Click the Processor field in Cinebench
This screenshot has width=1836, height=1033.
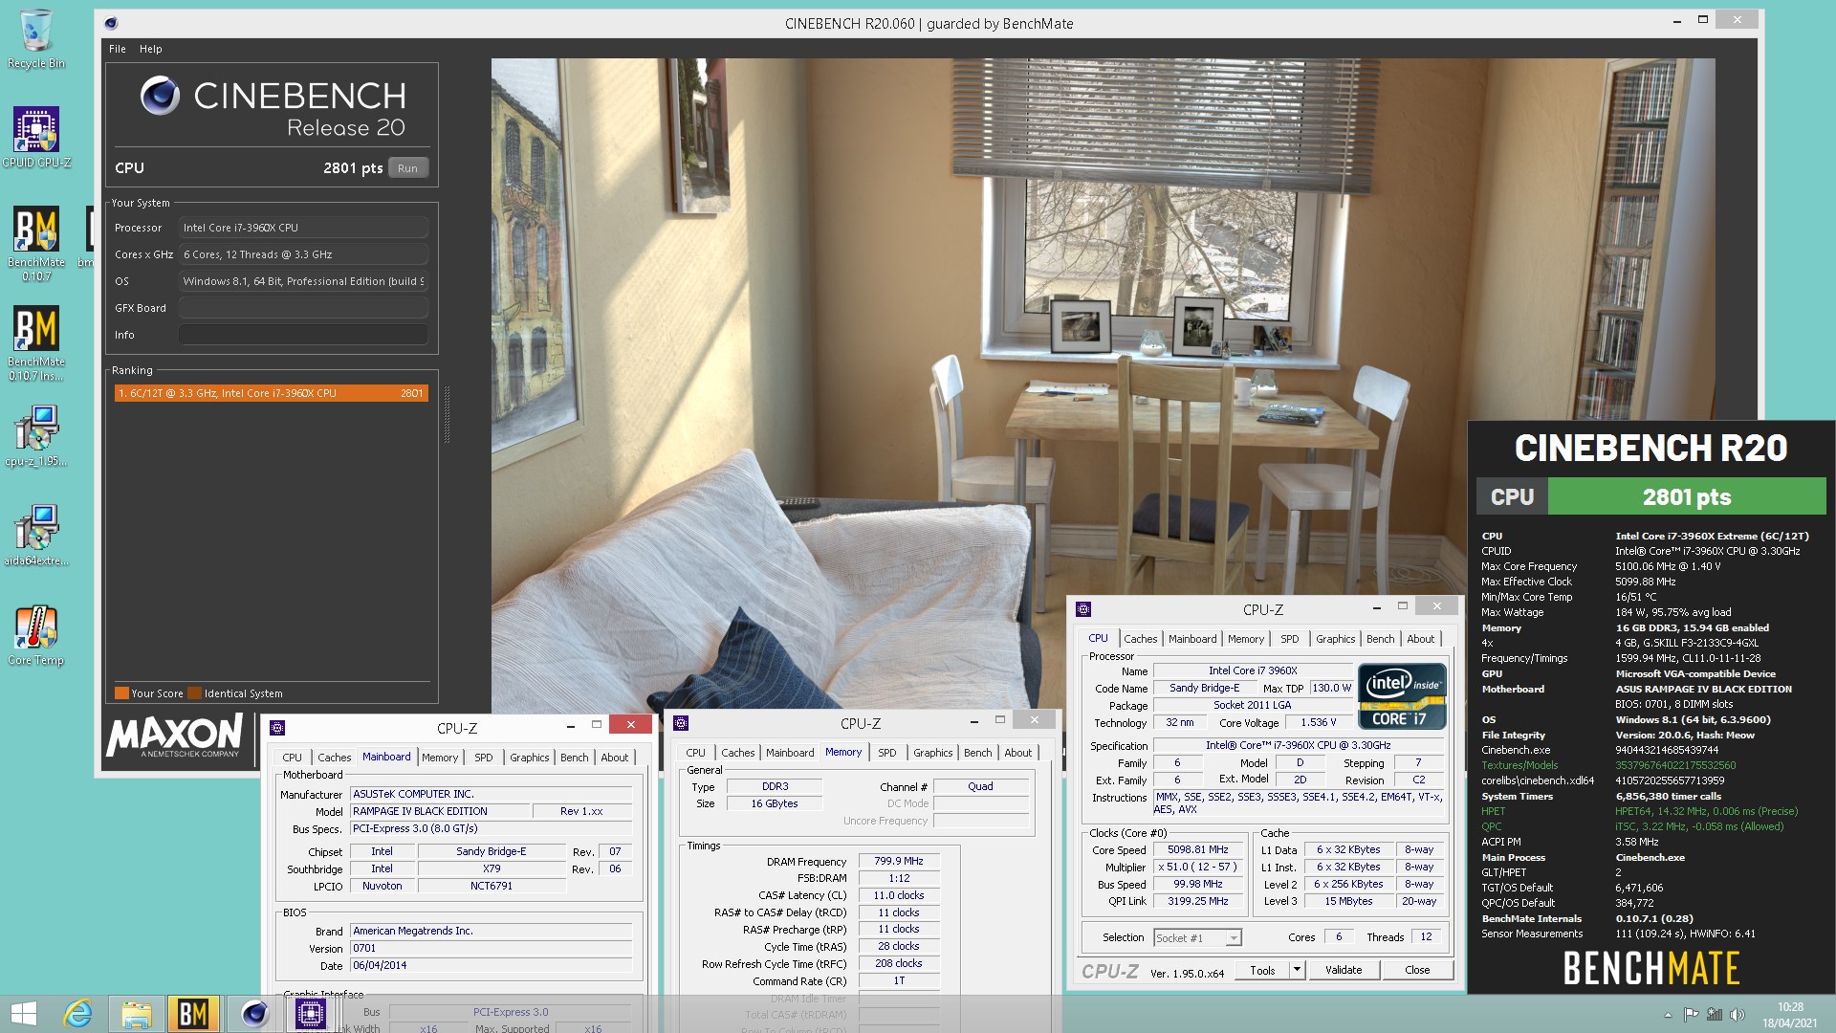(303, 228)
